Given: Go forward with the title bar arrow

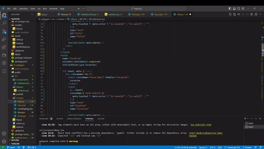Looking at the screenshot, I should pyautogui.click(x=83, y=8).
